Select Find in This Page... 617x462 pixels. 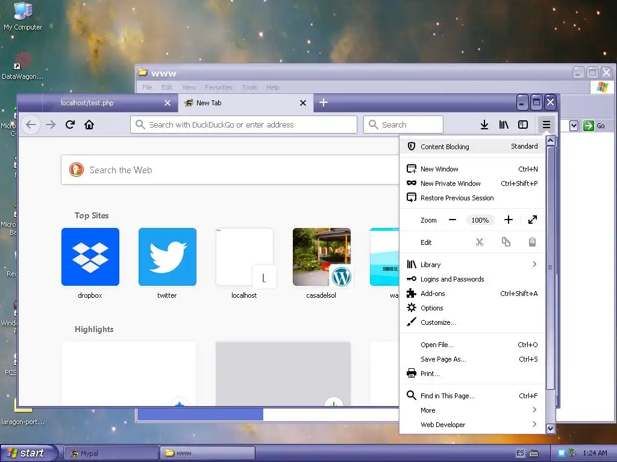[472, 396]
